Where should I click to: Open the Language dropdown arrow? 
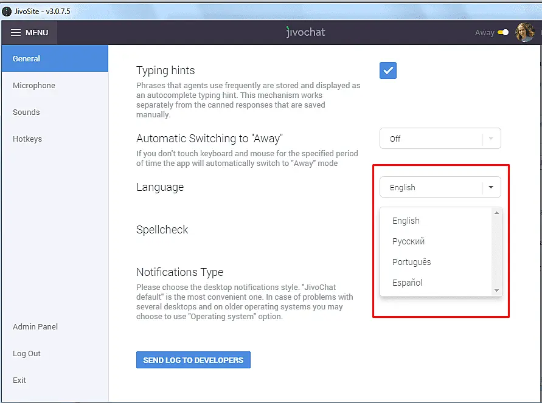(491, 187)
